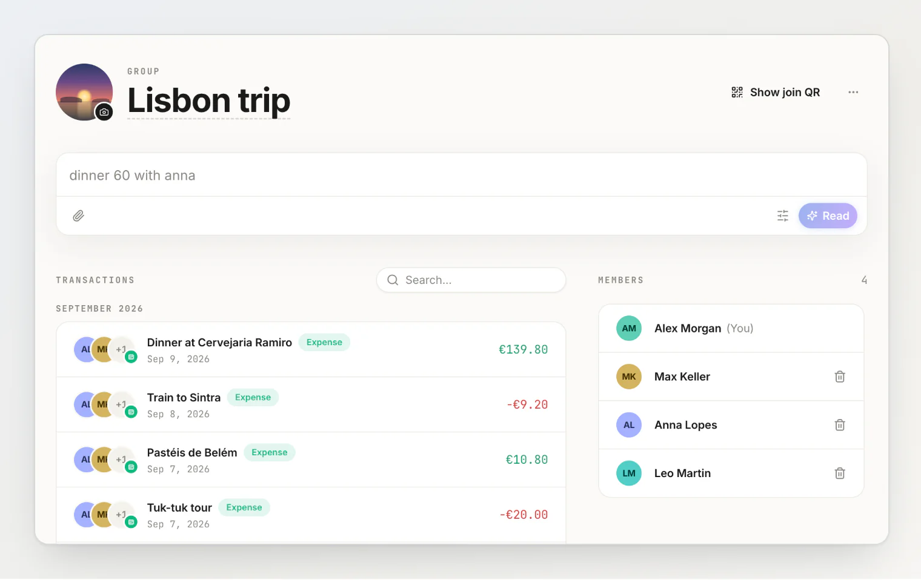Click Expense tag on Train to Sintra

(253, 397)
